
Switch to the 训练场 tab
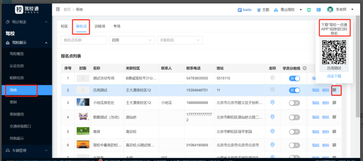pos(100,26)
